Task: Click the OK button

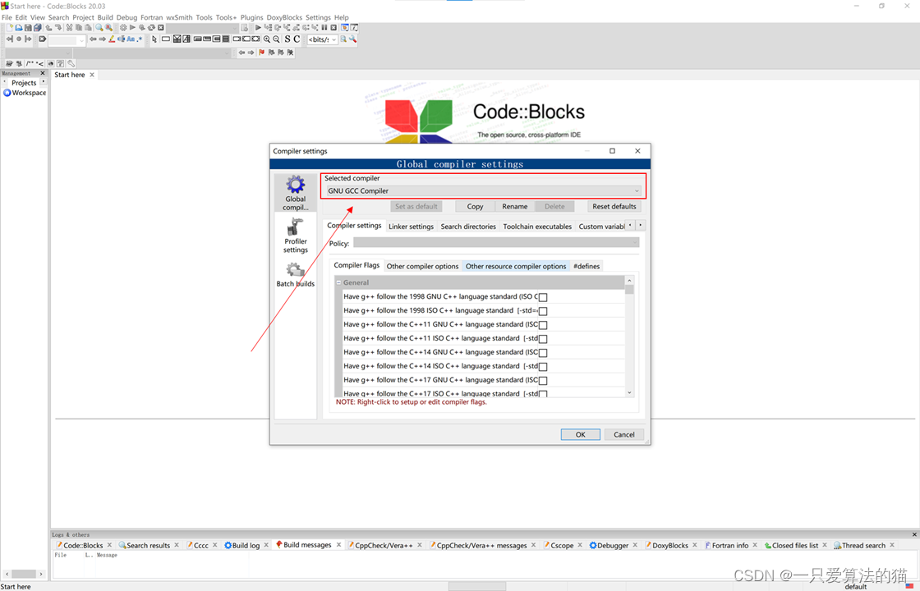Action: point(580,434)
